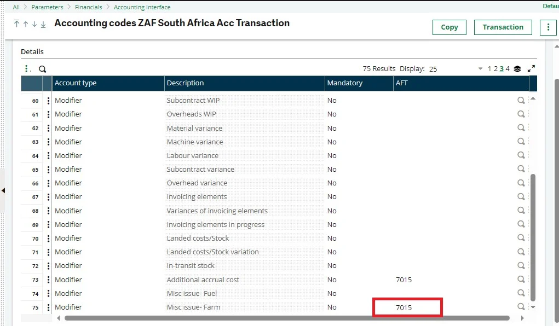Open lookup magnifier for row 73 AFT
559x326 pixels.
coord(521,280)
